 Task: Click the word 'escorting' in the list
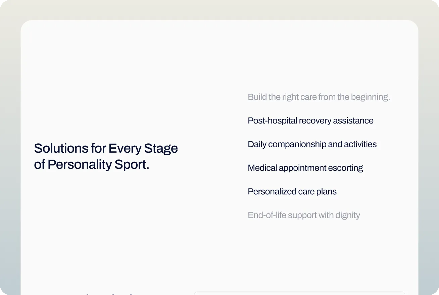[x=346, y=168]
